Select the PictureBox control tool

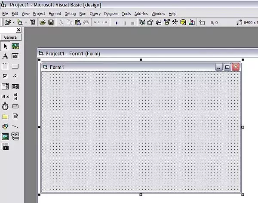tap(15, 46)
